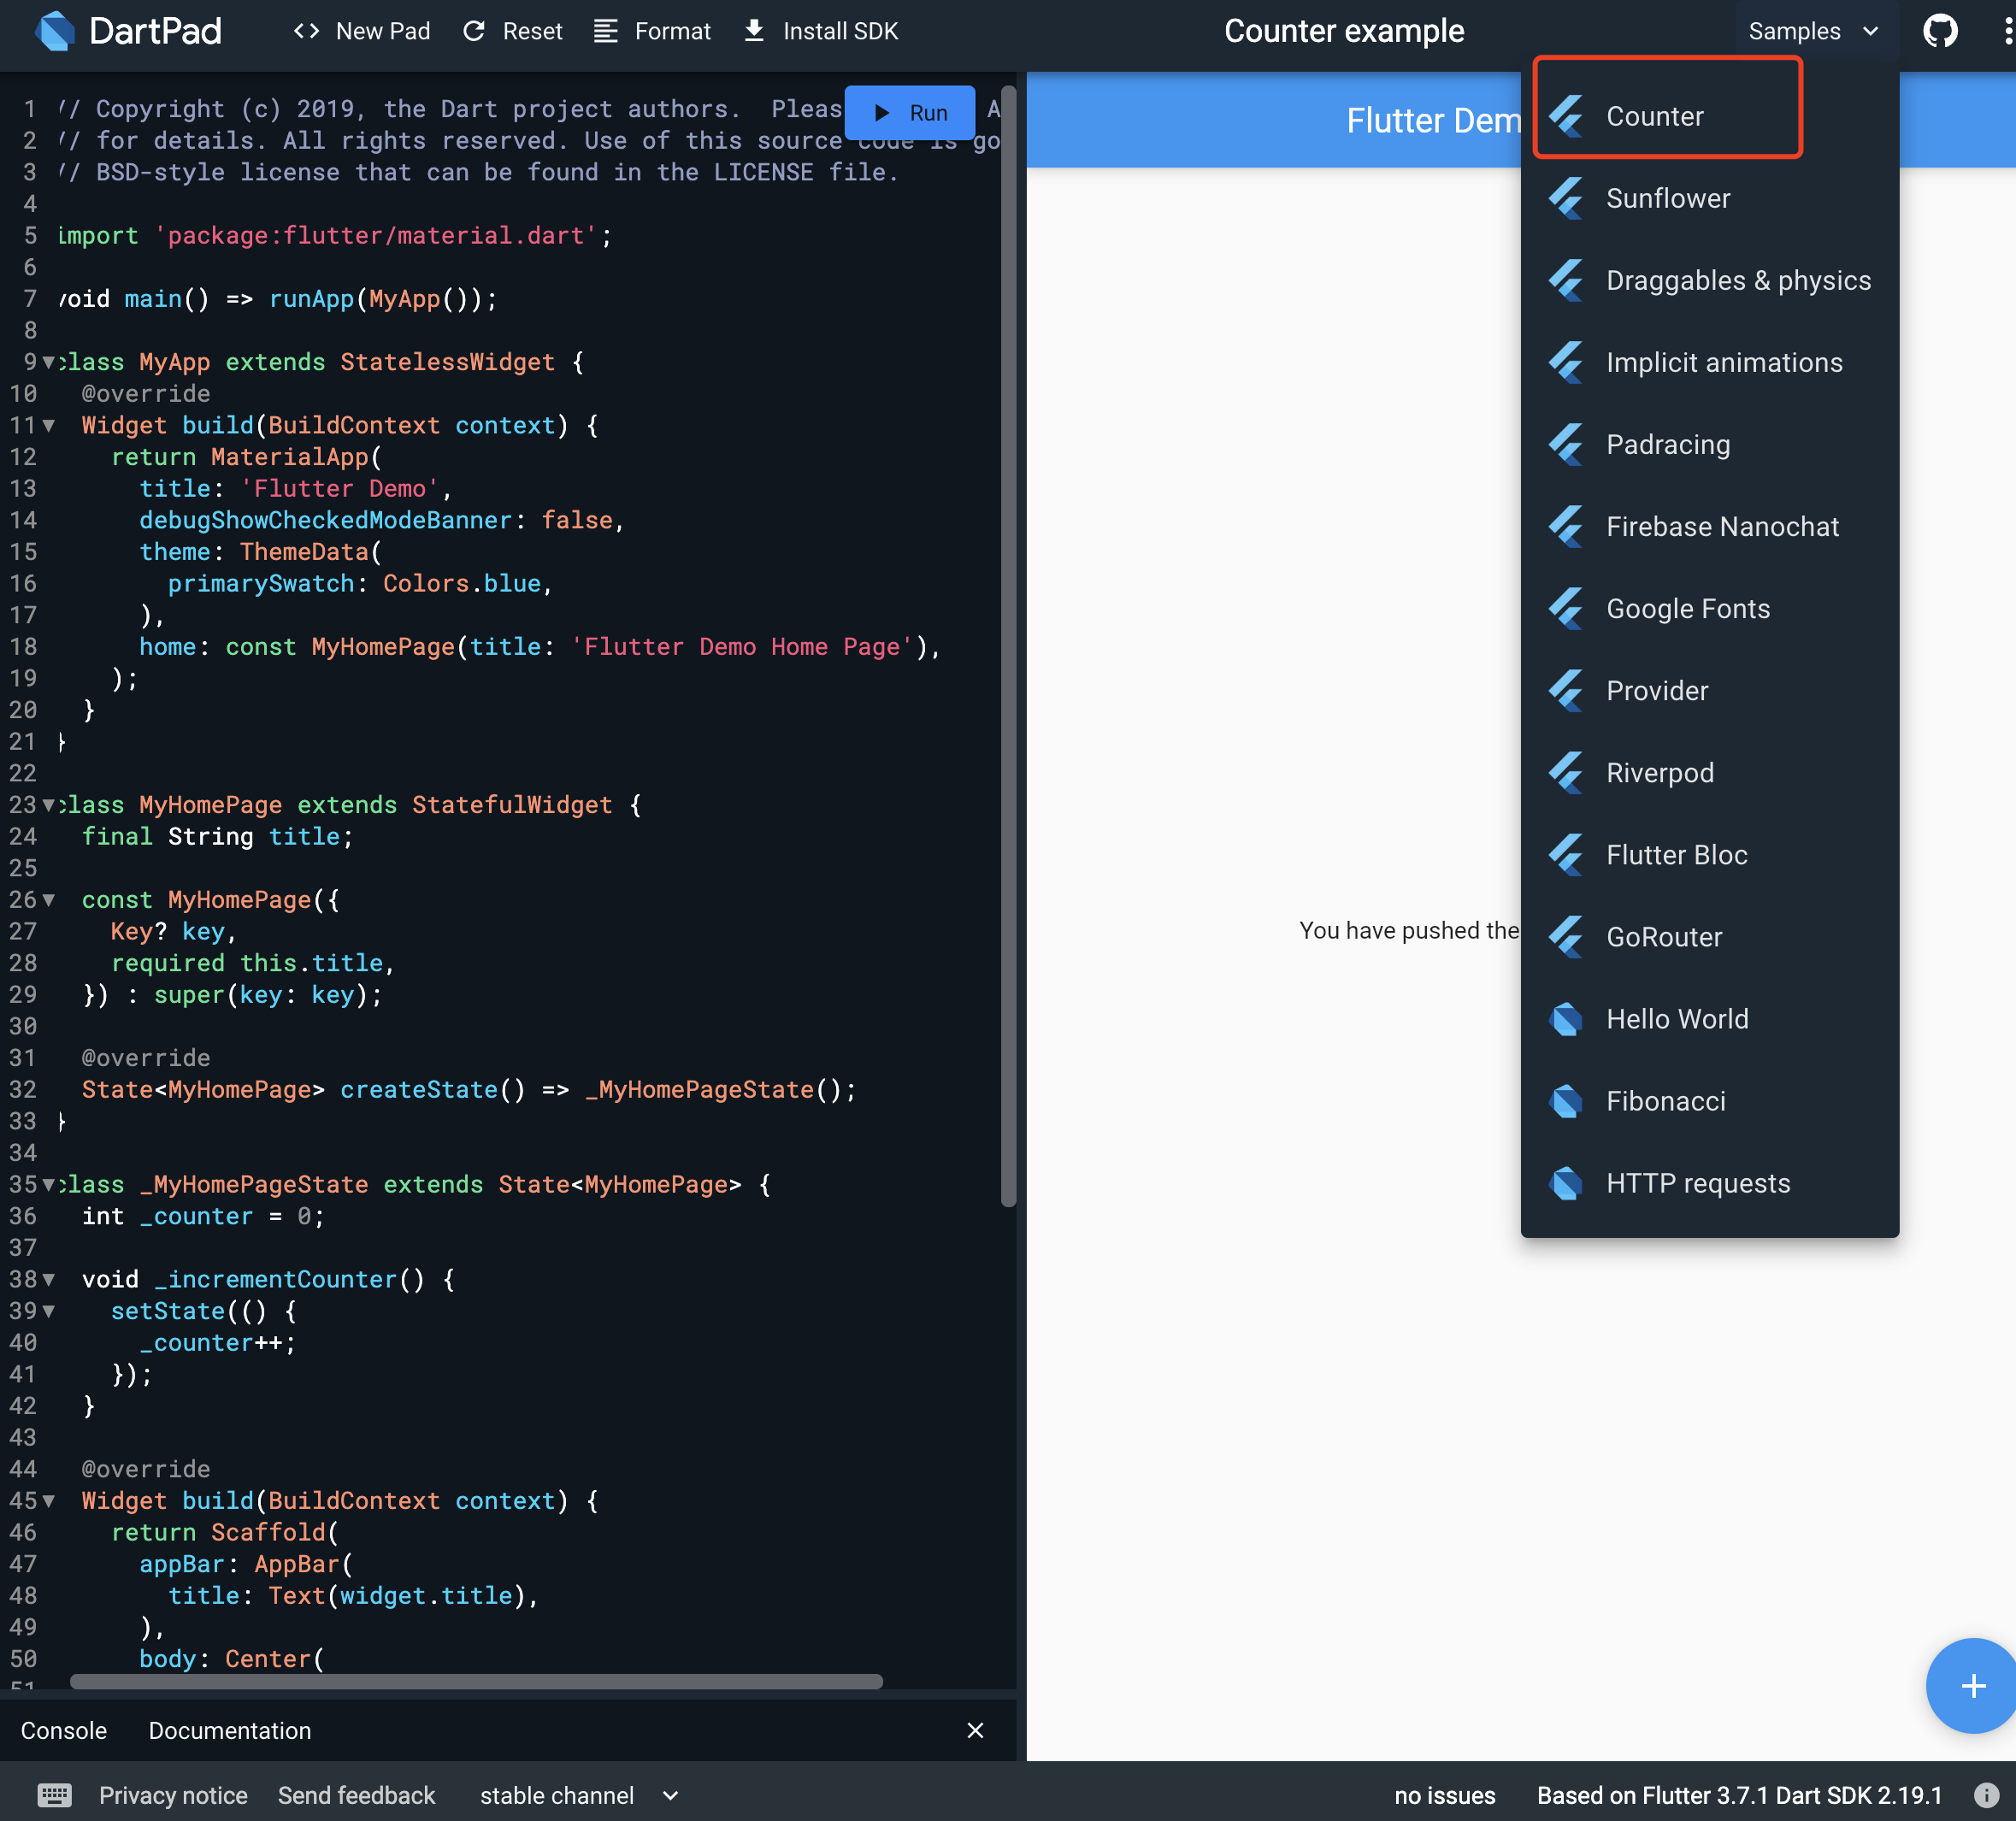Open the stable channel dropdown
This screenshot has height=1821, width=2016.
pos(578,1795)
